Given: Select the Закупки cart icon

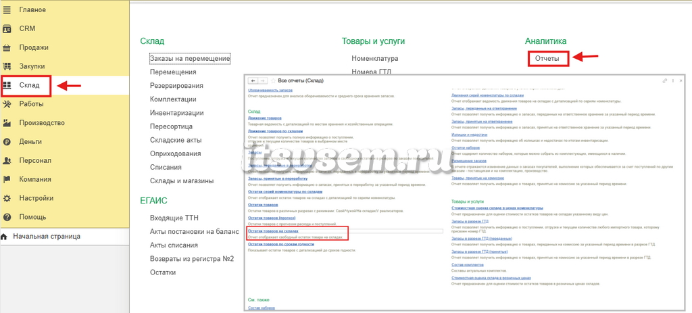Looking at the screenshot, I should [x=7, y=67].
